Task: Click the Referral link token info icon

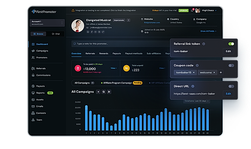Action: click(204, 44)
